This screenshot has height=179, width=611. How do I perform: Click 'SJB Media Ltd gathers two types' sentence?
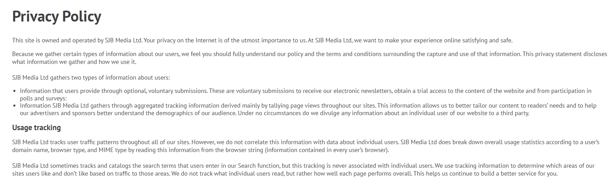[x=91, y=78]
